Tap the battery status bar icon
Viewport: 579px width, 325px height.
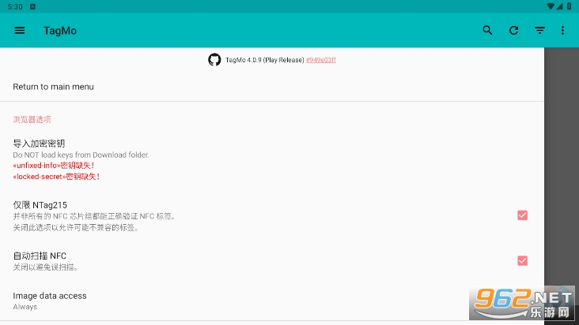click(569, 6)
